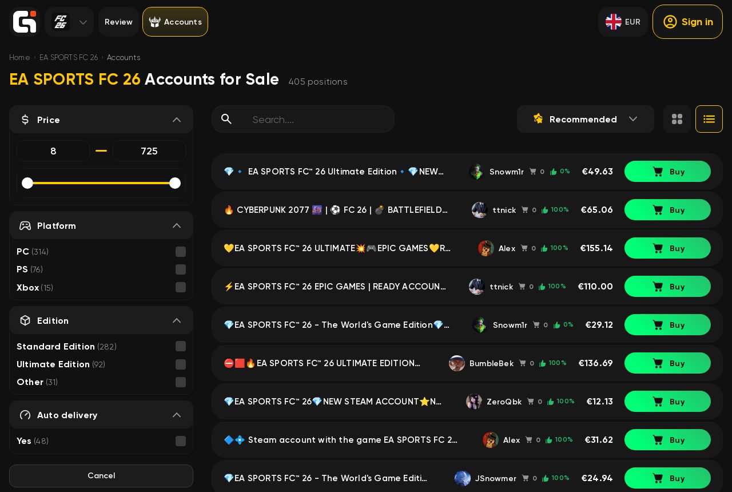Open the Review tab
Viewport: 732px width, 492px height.
click(118, 22)
